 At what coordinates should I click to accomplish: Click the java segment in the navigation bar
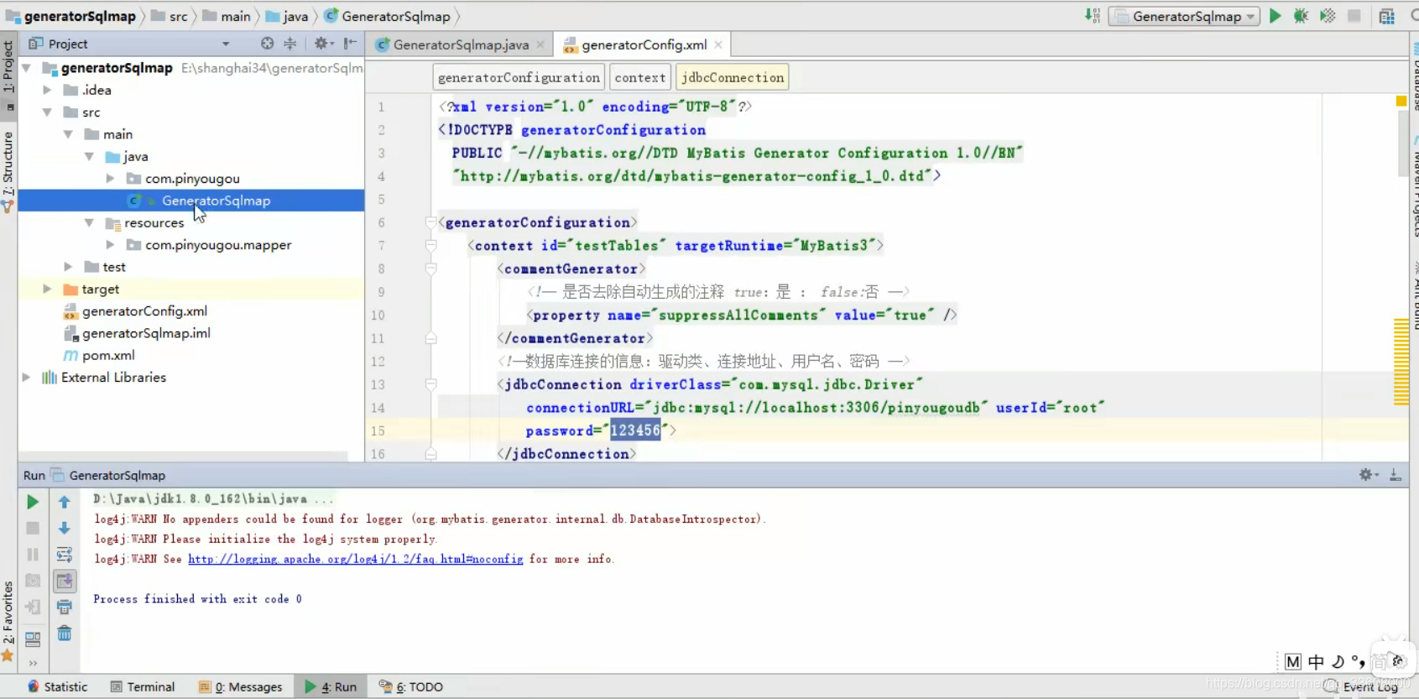pos(288,16)
